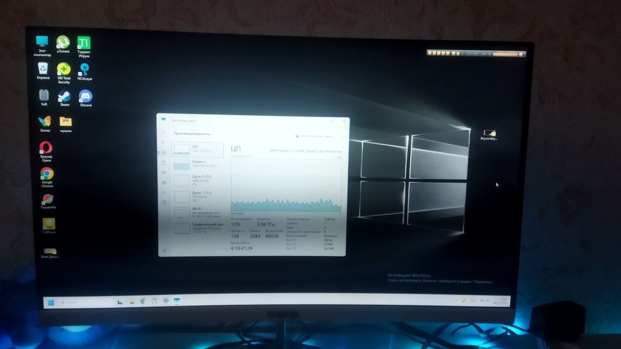The image size is (621, 349).
Task: Click AMD Ryzen 5 processor name text
Action: click(x=305, y=151)
